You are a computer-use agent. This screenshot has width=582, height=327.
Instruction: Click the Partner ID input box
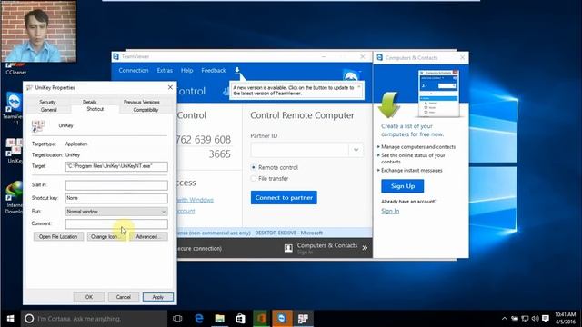[x=300, y=150]
